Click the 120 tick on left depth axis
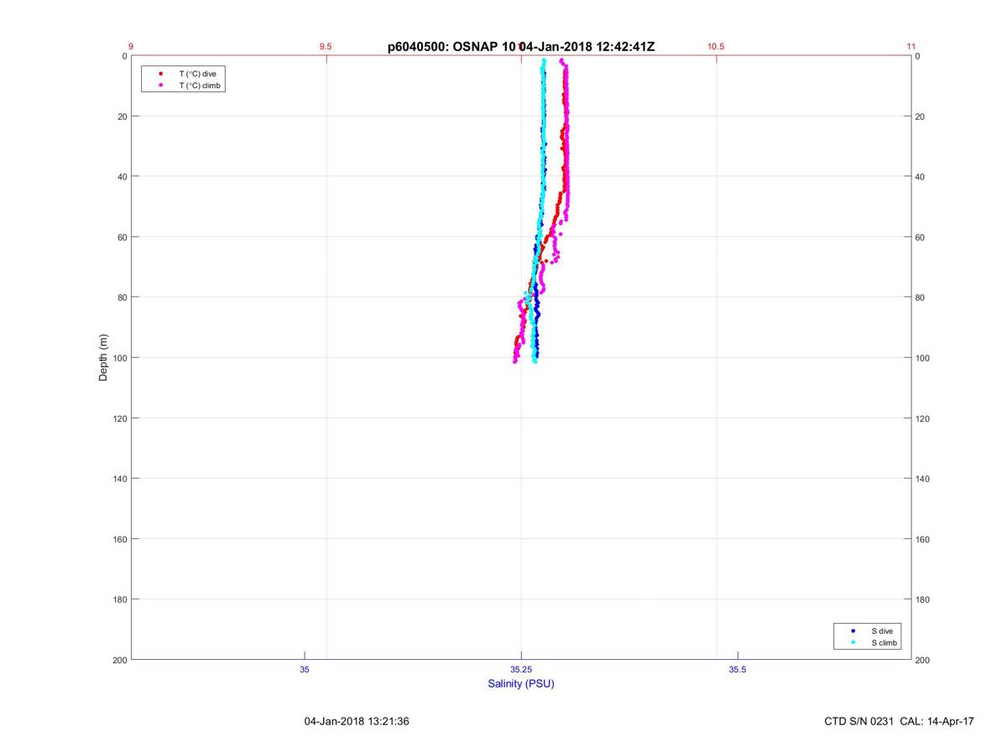 coord(120,418)
